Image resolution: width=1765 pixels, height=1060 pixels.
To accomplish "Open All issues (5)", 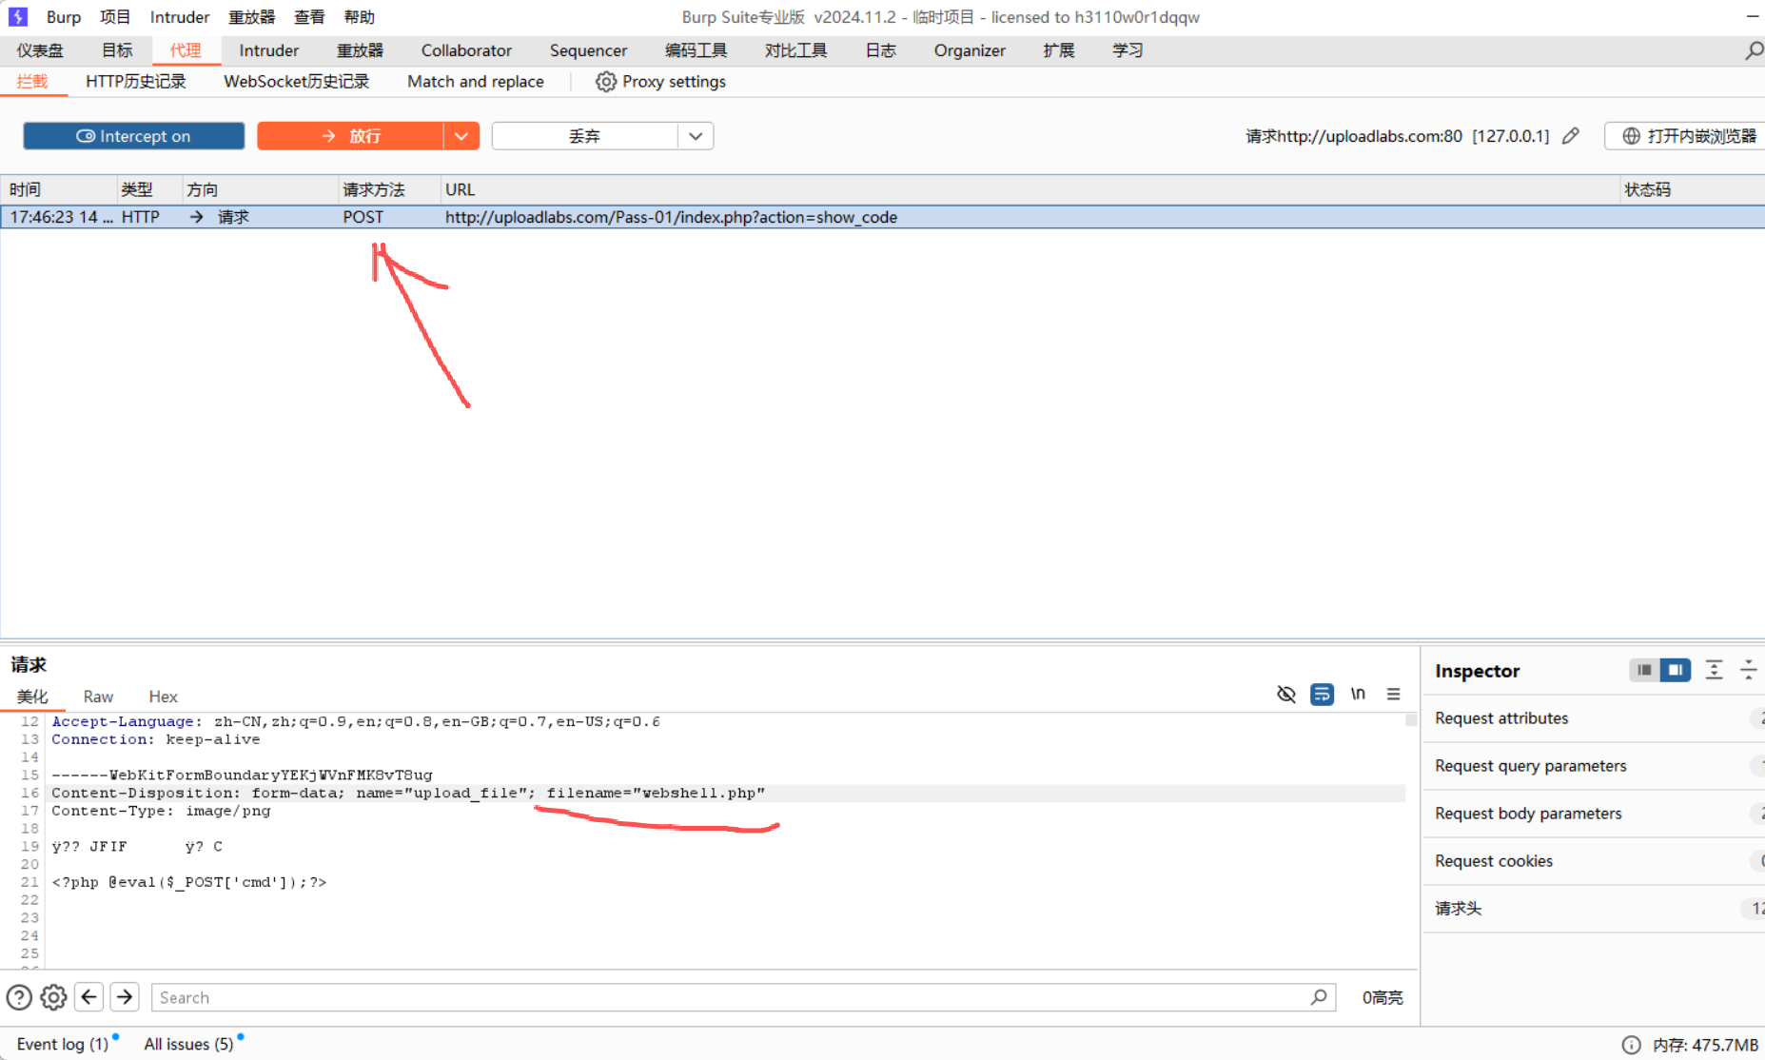I will tap(188, 1044).
